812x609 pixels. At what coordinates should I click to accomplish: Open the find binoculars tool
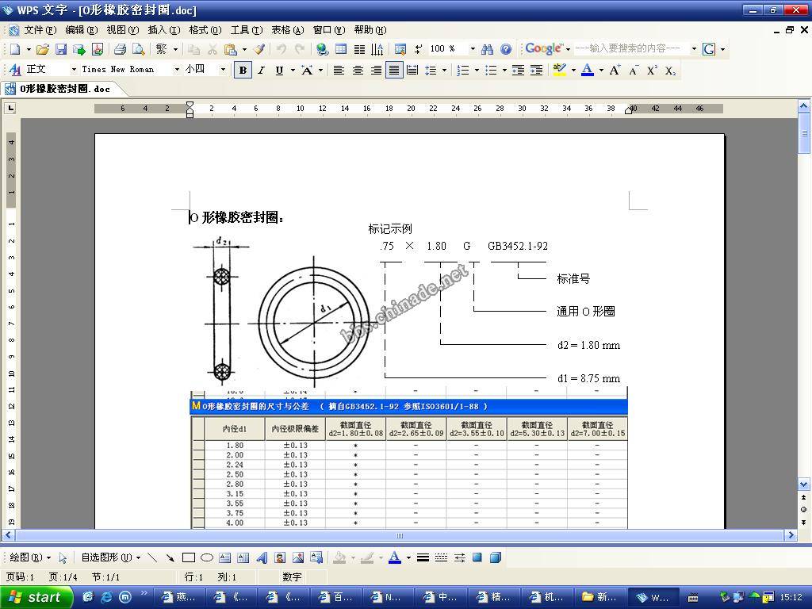pos(487,49)
